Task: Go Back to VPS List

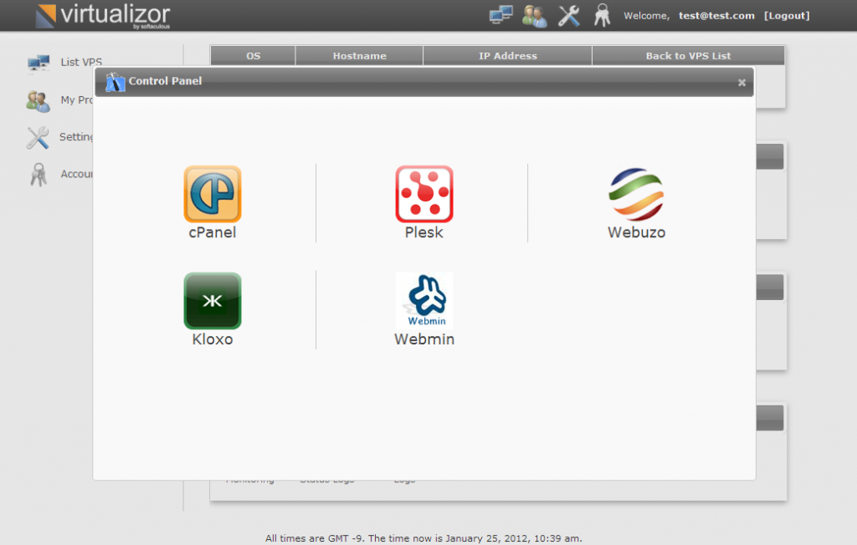Action: 687,55
